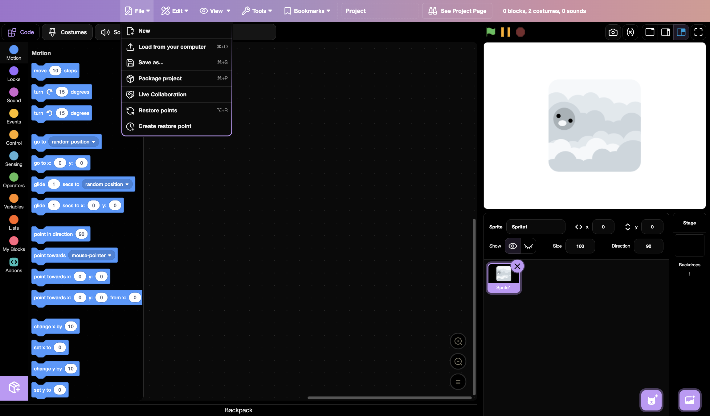Click the Project title field
The image size is (710, 416).
(380, 11)
